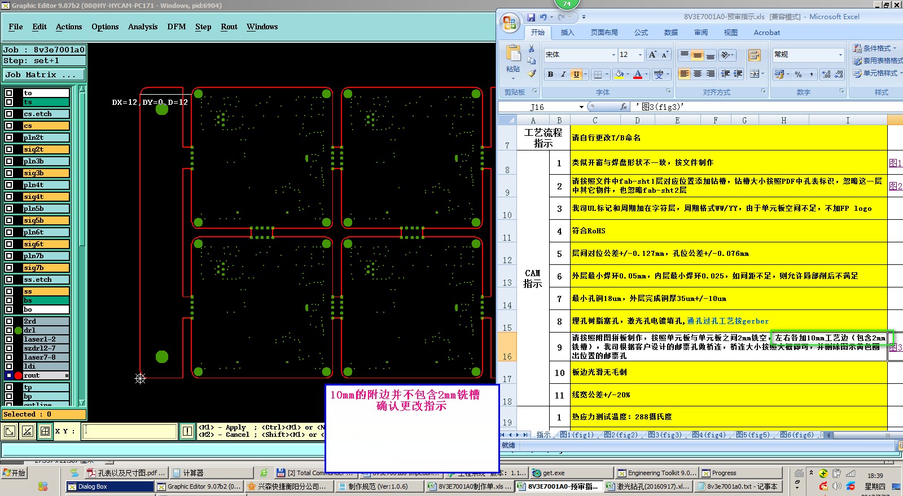Screen dimensions: 903x496
Task: Toggle the checkbox for layer laser1-2
Action: point(9,339)
